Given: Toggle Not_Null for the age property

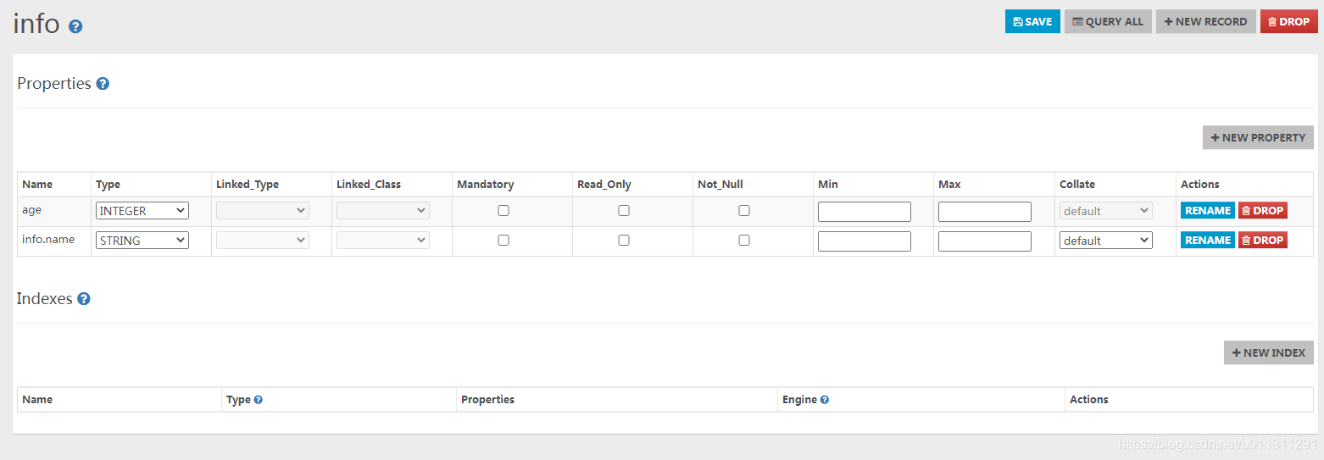Looking at the screenshot, I should coord(744,211).
